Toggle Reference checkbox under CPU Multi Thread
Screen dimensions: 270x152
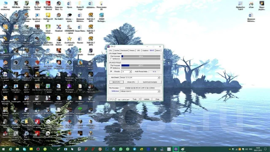click(x=111, y=68)
